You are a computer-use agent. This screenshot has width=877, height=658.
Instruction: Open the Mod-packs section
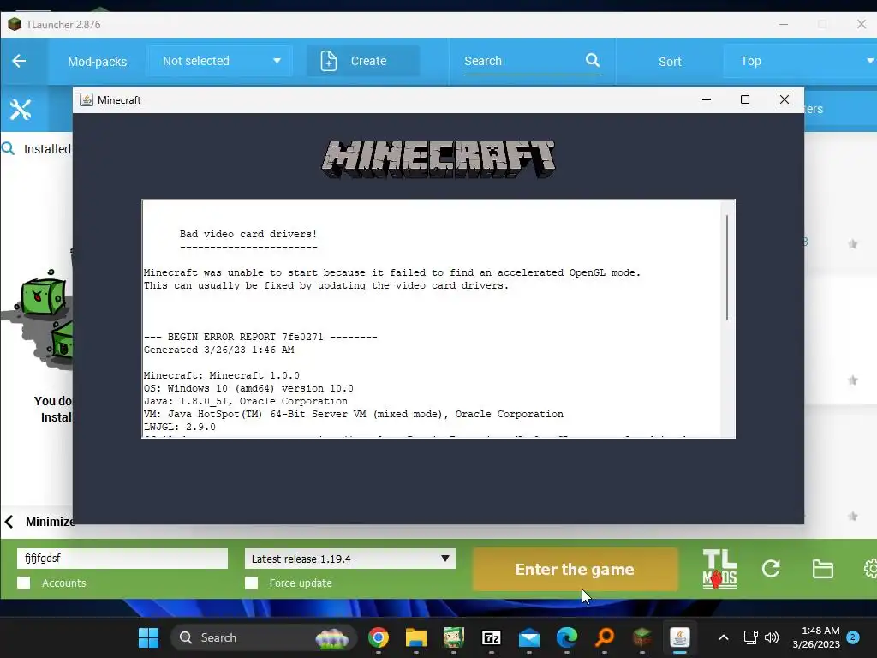coord(97,62)
